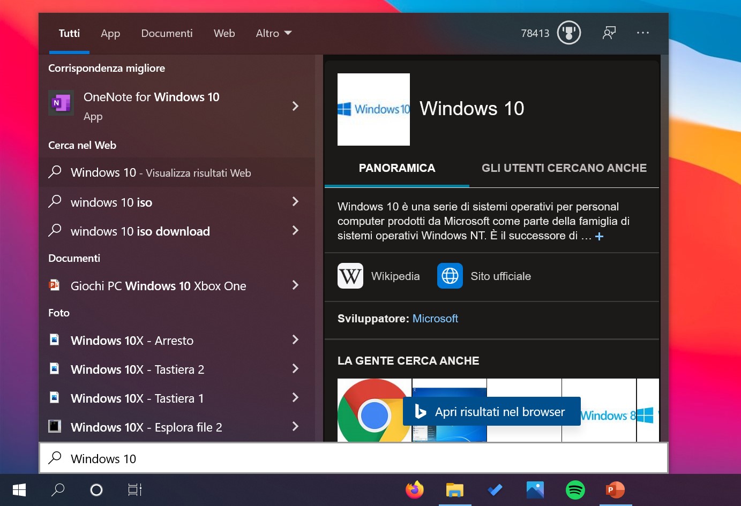Expand the Altro dropdown filter
The height and width of the screenshot is (506, 741).
point(274,33)
